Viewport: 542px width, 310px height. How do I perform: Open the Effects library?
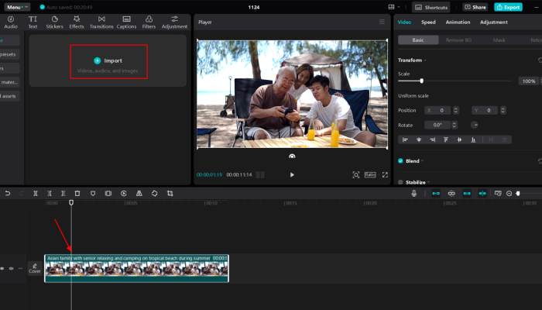(x=77, y=21)
